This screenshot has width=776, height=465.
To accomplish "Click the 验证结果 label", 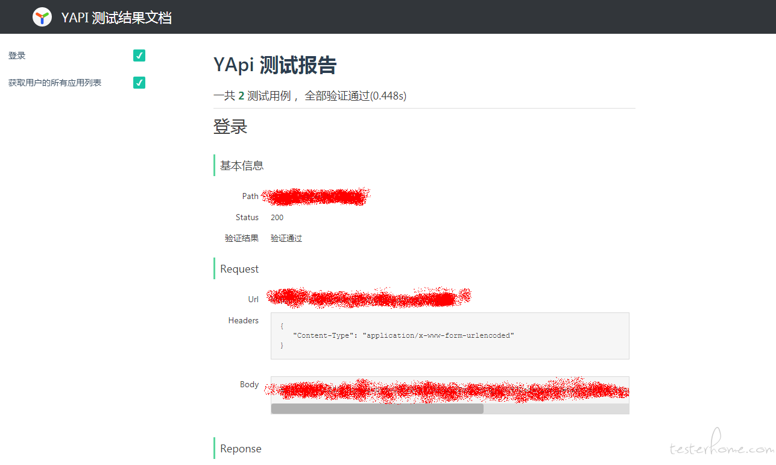I will (x=242, y=238).
